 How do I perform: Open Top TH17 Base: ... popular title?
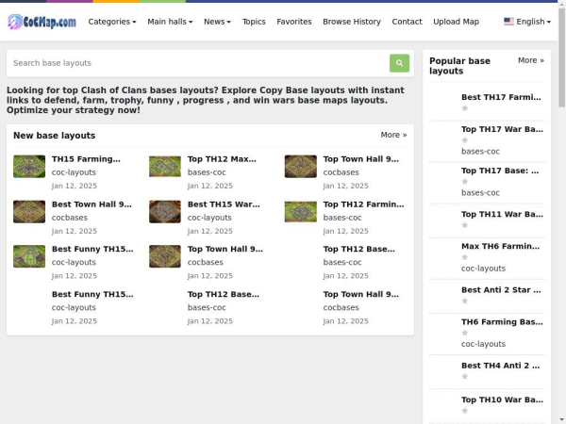500,171
